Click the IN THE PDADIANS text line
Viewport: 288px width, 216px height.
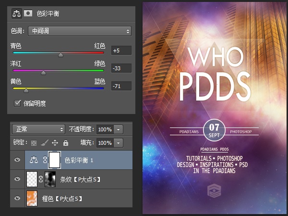214,171
